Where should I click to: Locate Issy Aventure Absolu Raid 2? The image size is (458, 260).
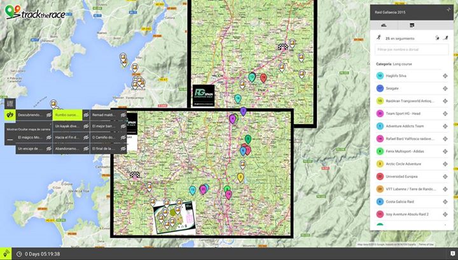445,214
